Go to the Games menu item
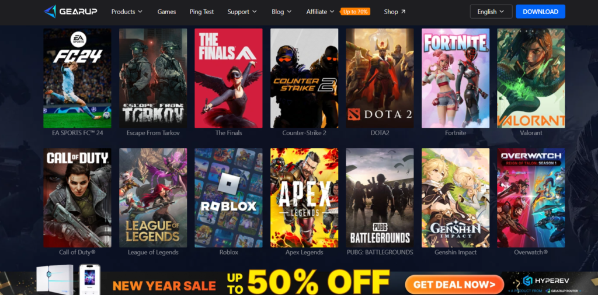598x295 pixels. pos(166,12)
